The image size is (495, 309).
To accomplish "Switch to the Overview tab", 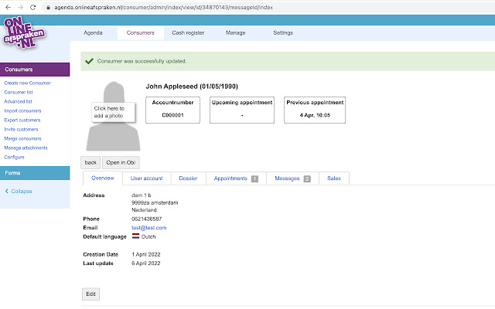I will point(103,178).
